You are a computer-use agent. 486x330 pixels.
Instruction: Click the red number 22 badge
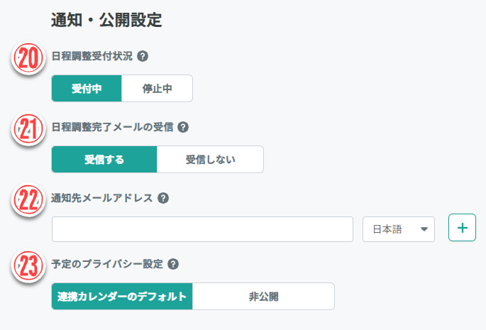28,200
